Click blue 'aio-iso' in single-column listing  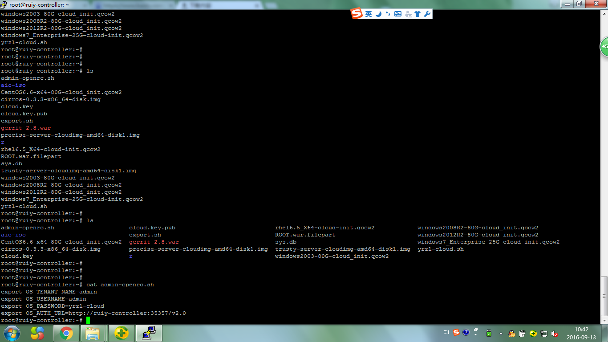13,85
